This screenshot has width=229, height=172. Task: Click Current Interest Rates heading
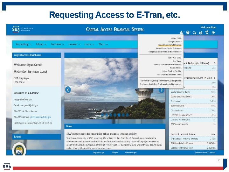[183, 134]
